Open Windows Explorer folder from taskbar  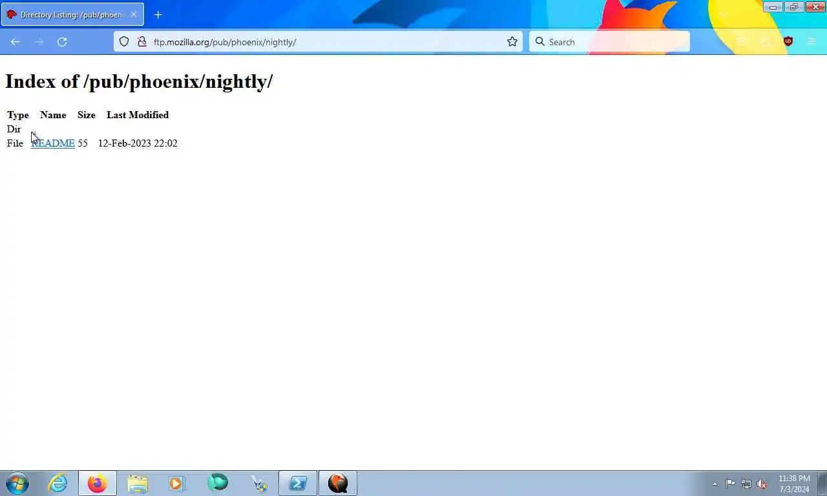[138, 483]
